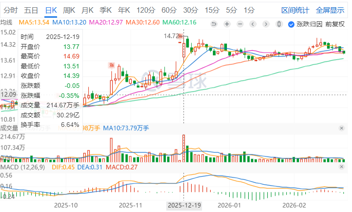352x212 pixels.
Task: Click the 12.09 crosshair price tag
Action: 9,94
